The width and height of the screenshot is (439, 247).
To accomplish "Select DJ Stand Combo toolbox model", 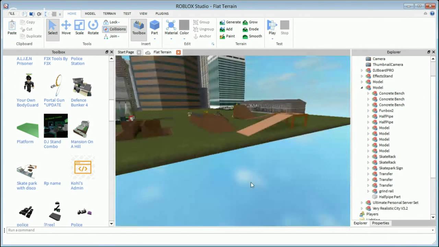I will click(56, 131).
